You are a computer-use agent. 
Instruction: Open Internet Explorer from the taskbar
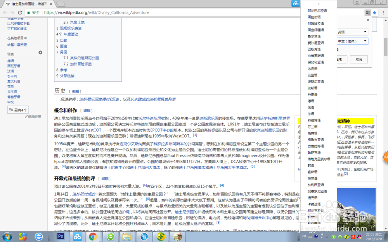[x=38, y=237]
